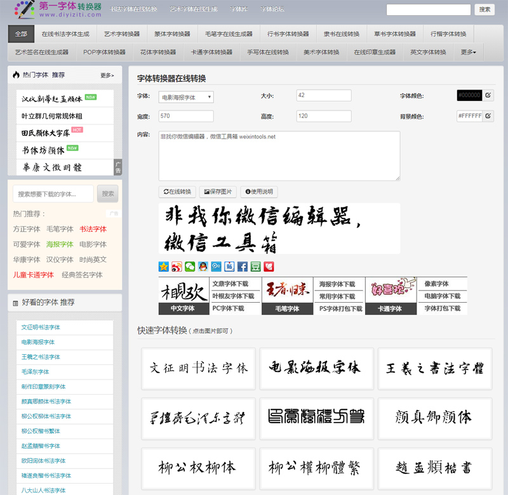
Task: Open font color editor via its pencil icon
Action: (x=488, y=95)
